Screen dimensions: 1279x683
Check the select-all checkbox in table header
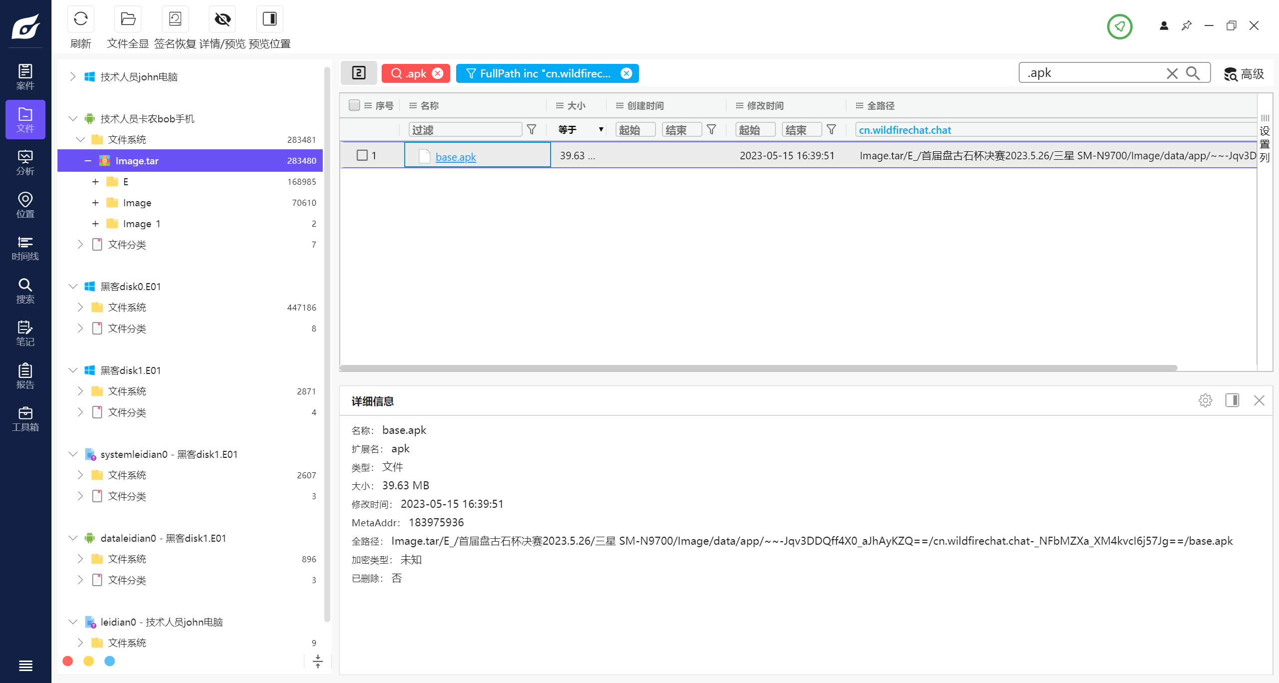pyautogui.click(x=355, y=105)
